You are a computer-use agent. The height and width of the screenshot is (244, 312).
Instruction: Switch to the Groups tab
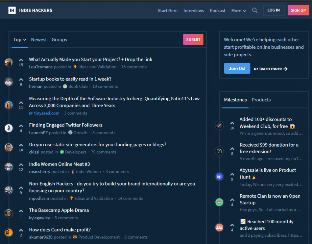pyautogui.click(x=59, y=40)
